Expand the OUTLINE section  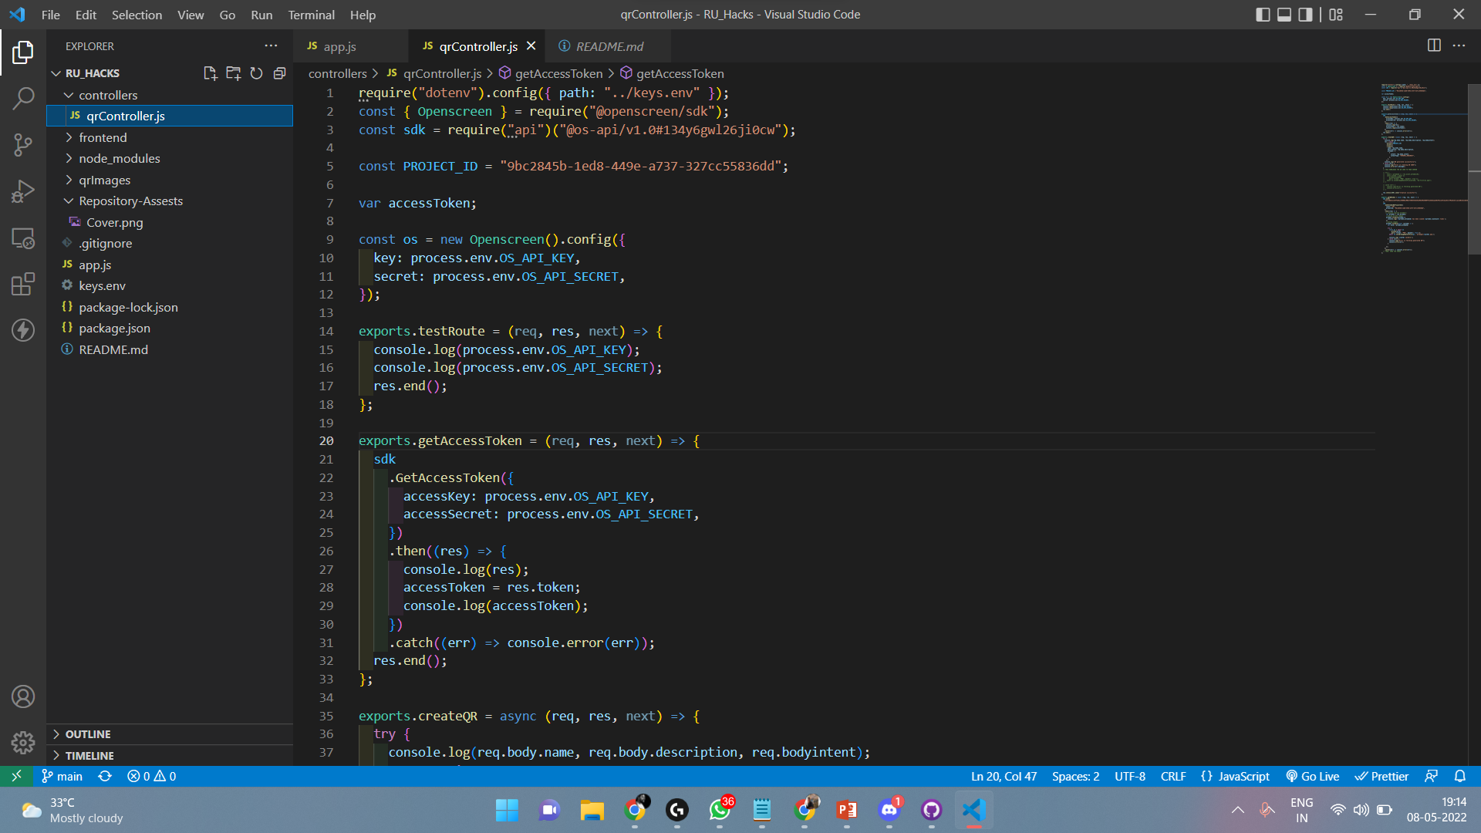point(88,734)
